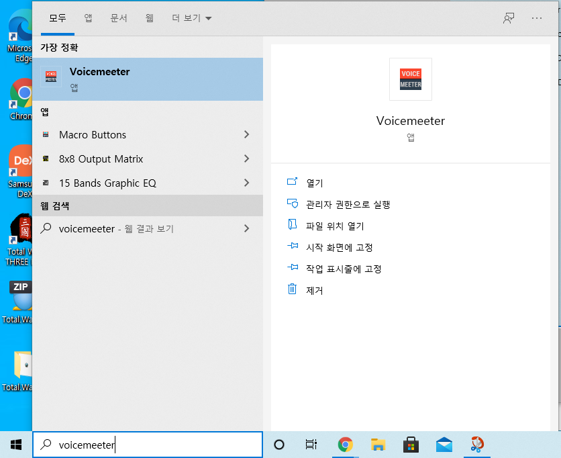The height and width of the screenshot is (458, 561).
Task: Click the Voicemeeter icon in the best match row
Action: click(51, 77)
